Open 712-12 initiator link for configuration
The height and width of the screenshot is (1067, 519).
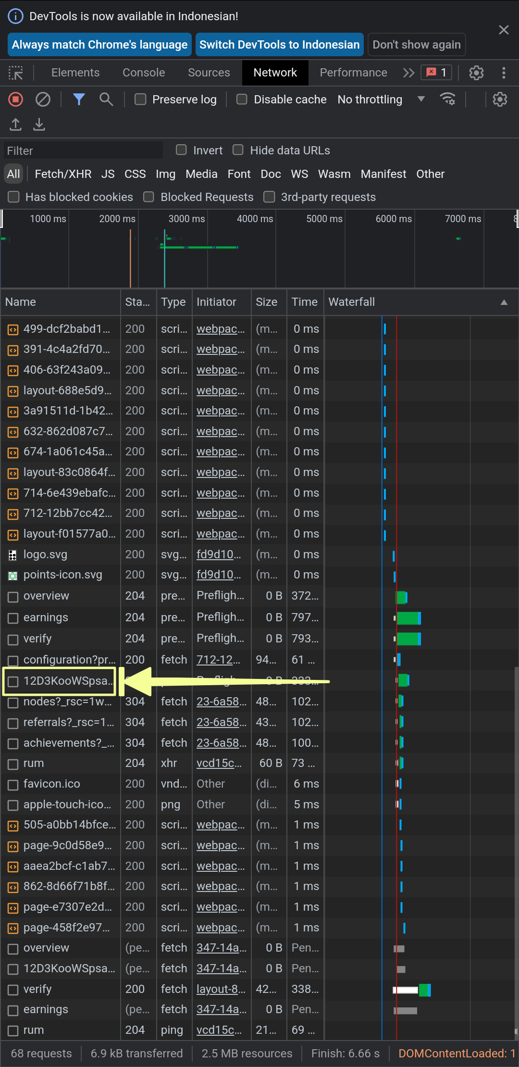tap(218, 660)
